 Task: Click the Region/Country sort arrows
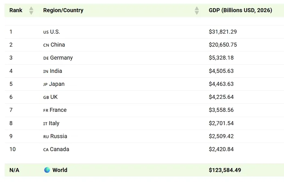(197, 11)
